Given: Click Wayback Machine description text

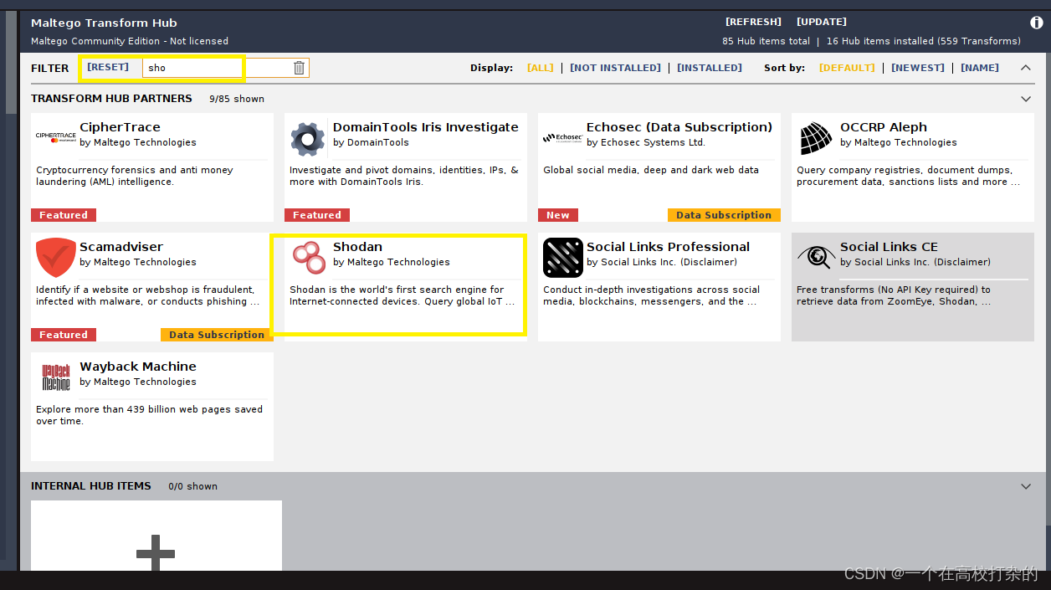Looking at the screenshot, I should [x=149, y=415].
